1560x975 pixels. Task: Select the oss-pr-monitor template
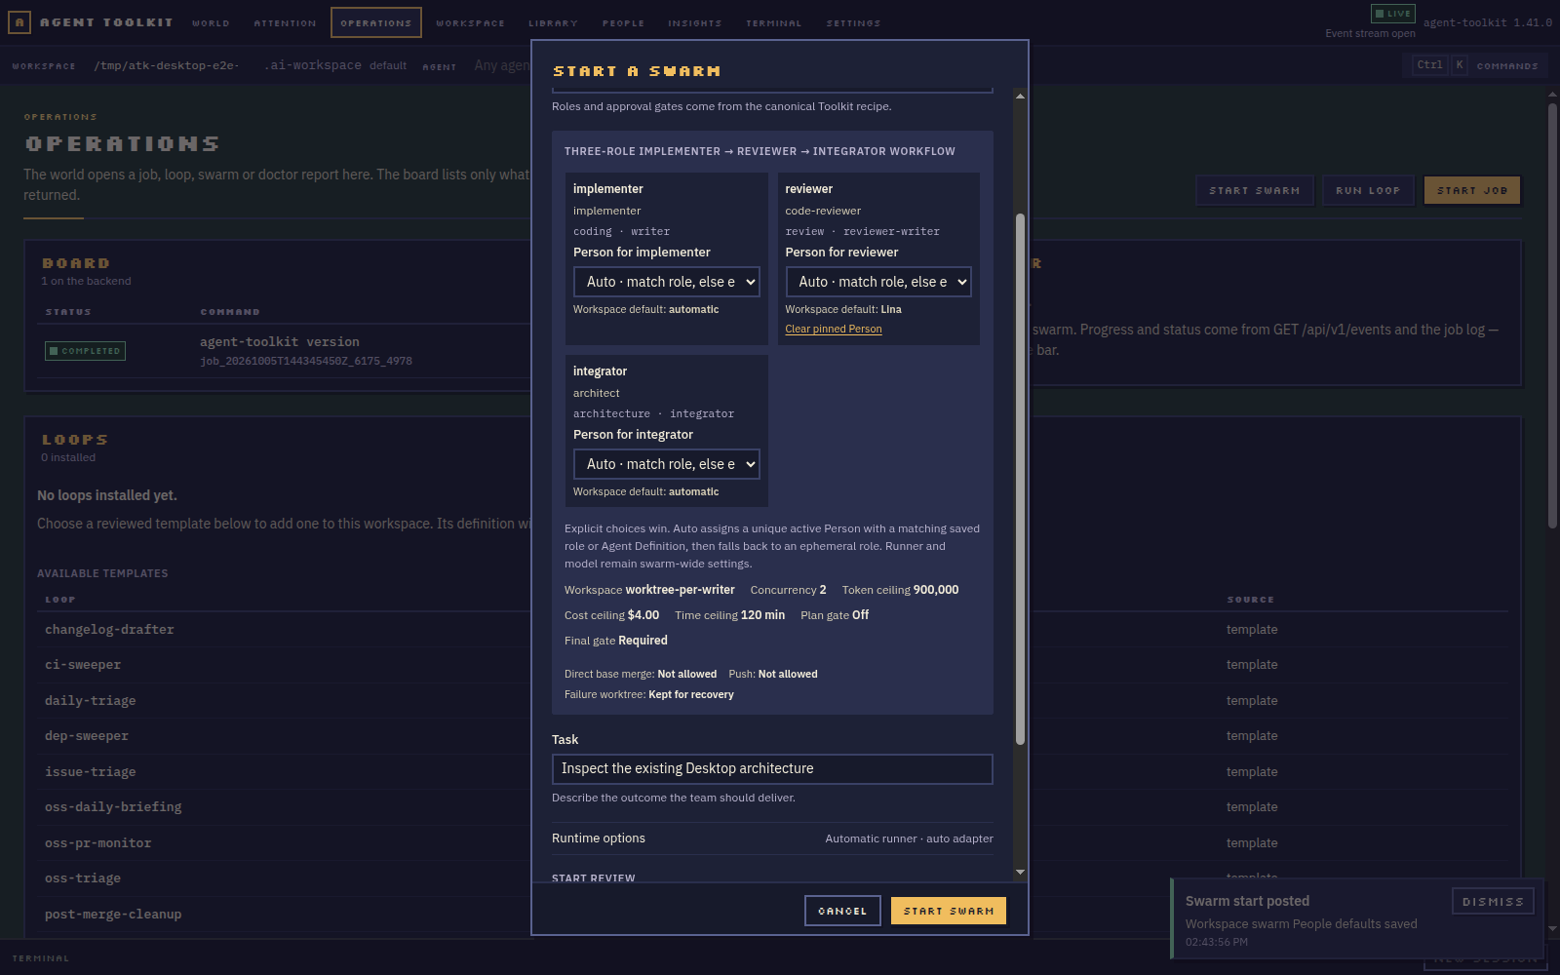(98, 843)
